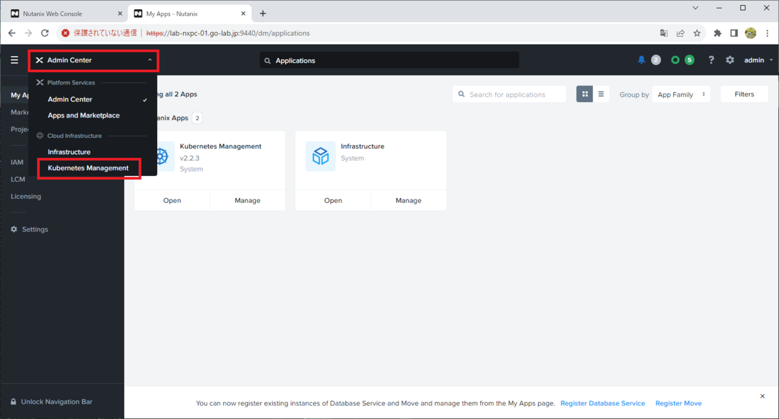Screen dimensions: 779x419
Task: Click the Applications search bar in header
Action: [x=389, y=60]
